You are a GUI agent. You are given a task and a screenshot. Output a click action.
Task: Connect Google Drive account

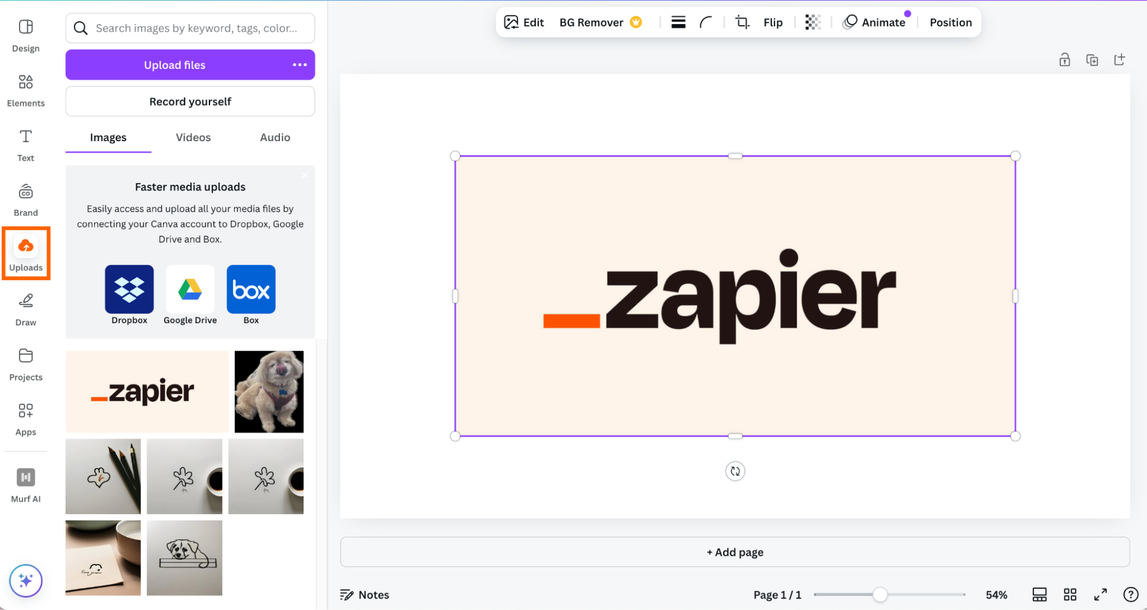190,295
